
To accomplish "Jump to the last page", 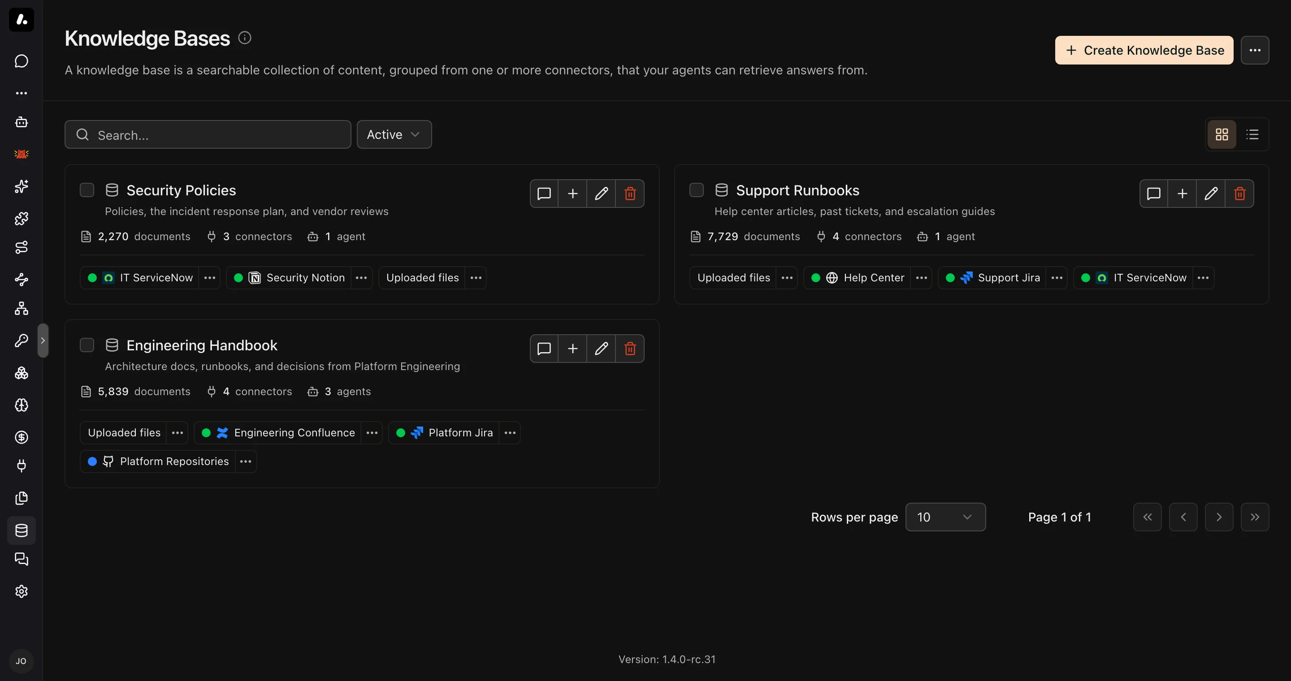I will (x=1255, y=517).
